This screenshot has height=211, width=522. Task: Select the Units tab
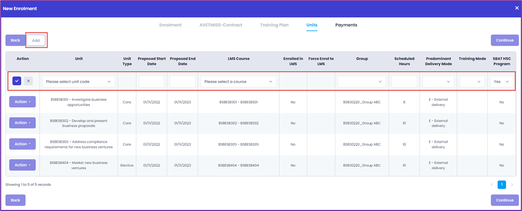pyautogui.click(x=312, y=25)
